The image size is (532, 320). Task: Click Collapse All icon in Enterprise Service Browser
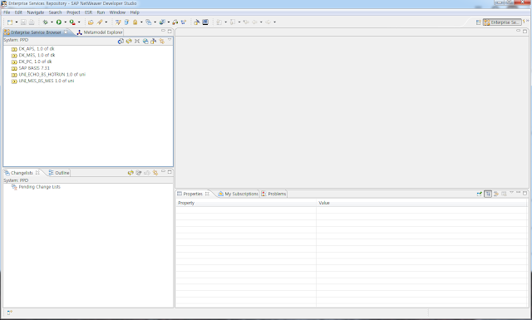(137, 41)
